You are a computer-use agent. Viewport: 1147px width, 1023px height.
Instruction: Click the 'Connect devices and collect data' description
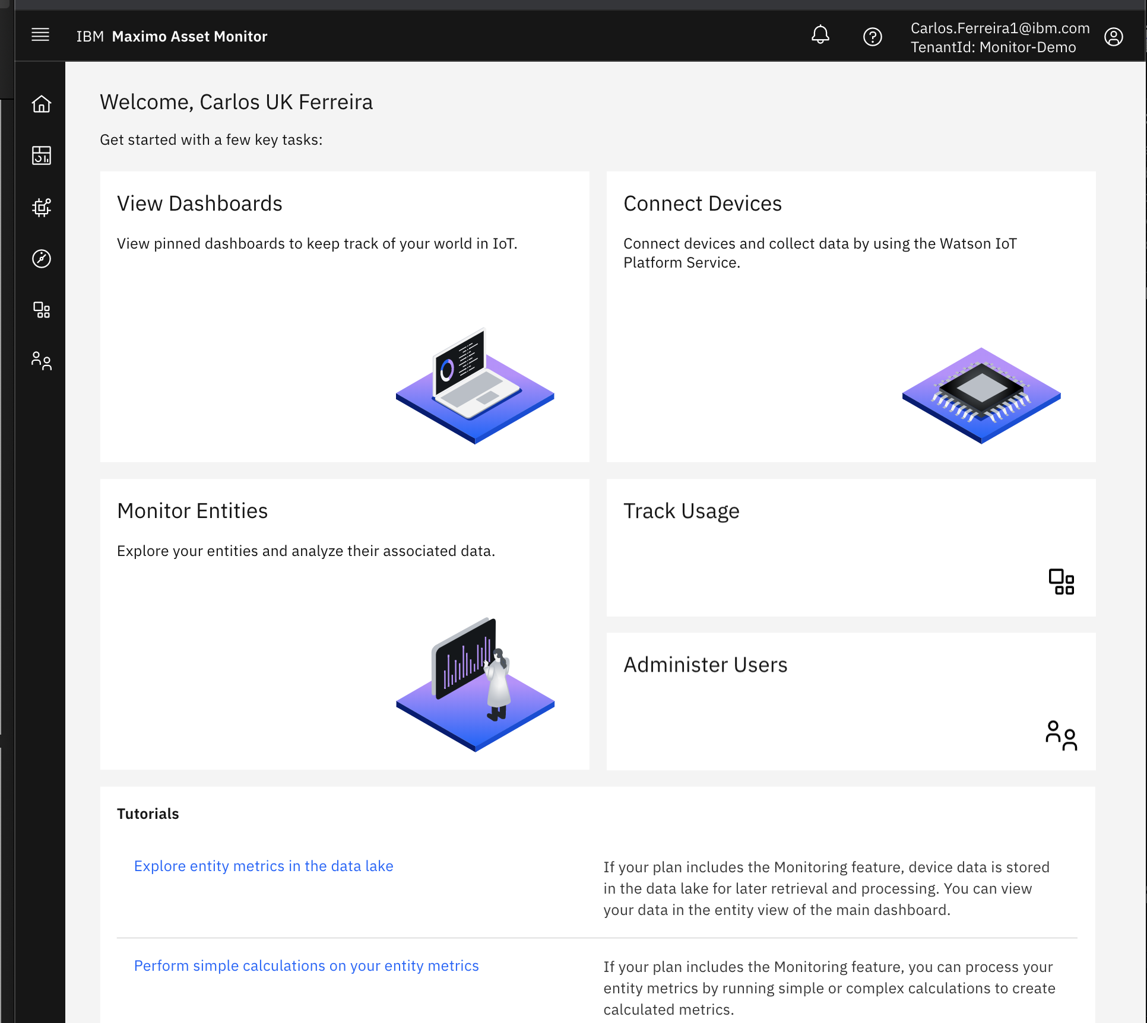point(820,253)
